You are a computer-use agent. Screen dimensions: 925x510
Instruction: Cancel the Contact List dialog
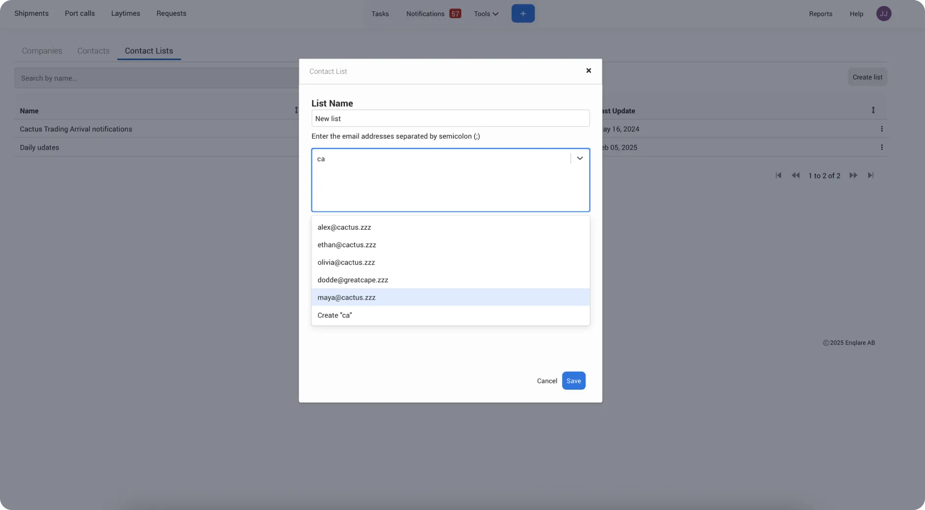point(547,381)
